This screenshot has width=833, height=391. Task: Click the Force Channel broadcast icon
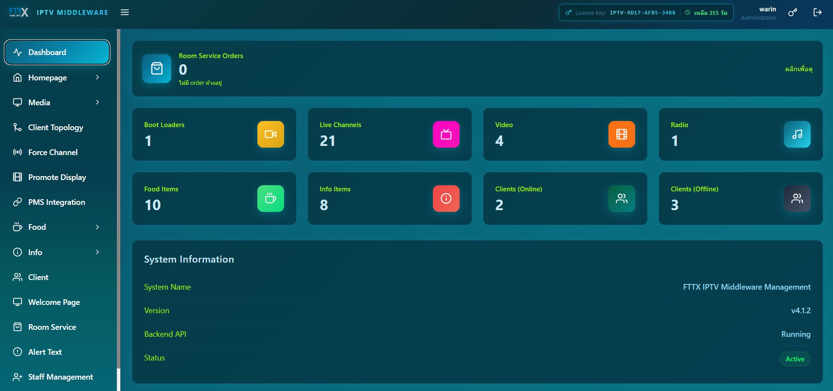click(18, 152)
